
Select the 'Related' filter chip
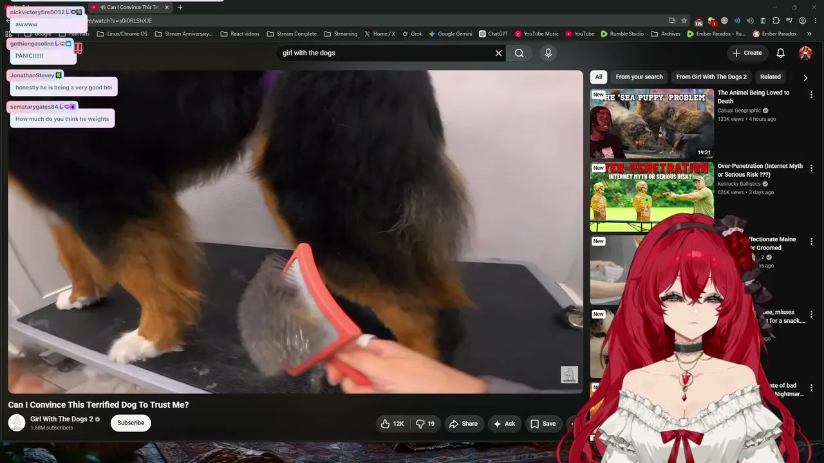[x=771, y=77]
